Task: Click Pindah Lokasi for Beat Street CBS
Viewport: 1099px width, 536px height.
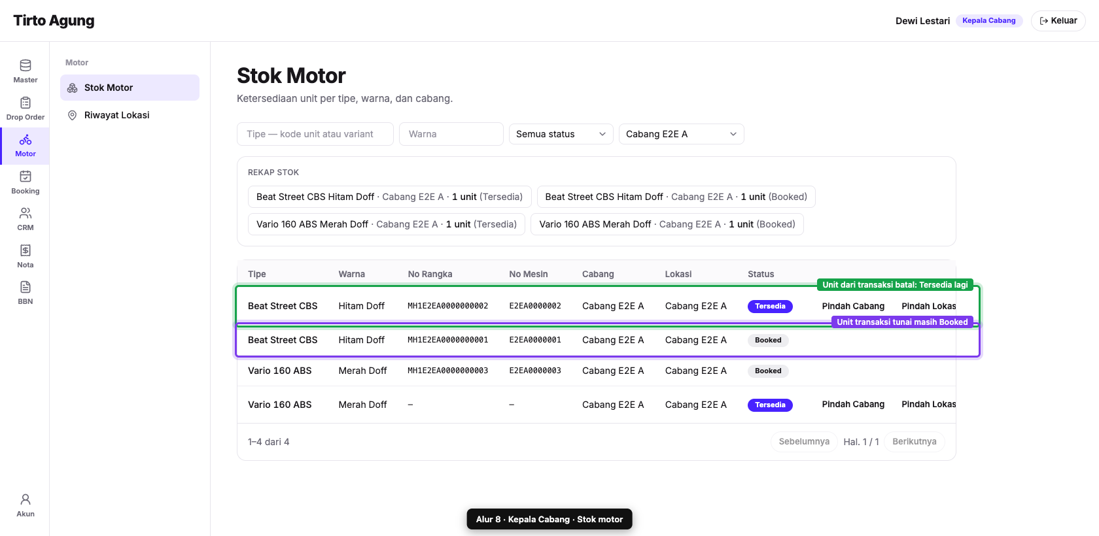Action: coord(929,306)
